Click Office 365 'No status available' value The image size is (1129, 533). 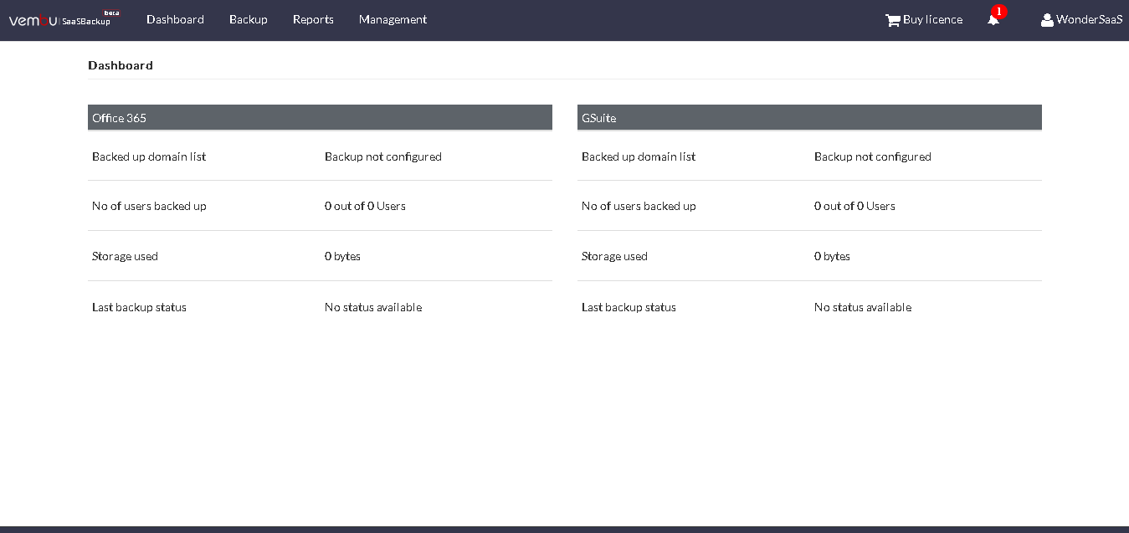[372, 307]
